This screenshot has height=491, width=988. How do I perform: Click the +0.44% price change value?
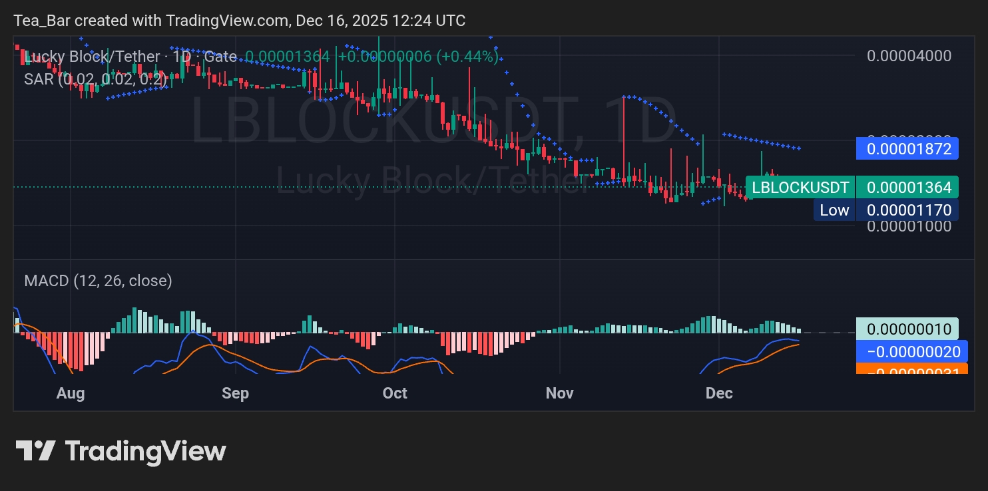[467, 57]
